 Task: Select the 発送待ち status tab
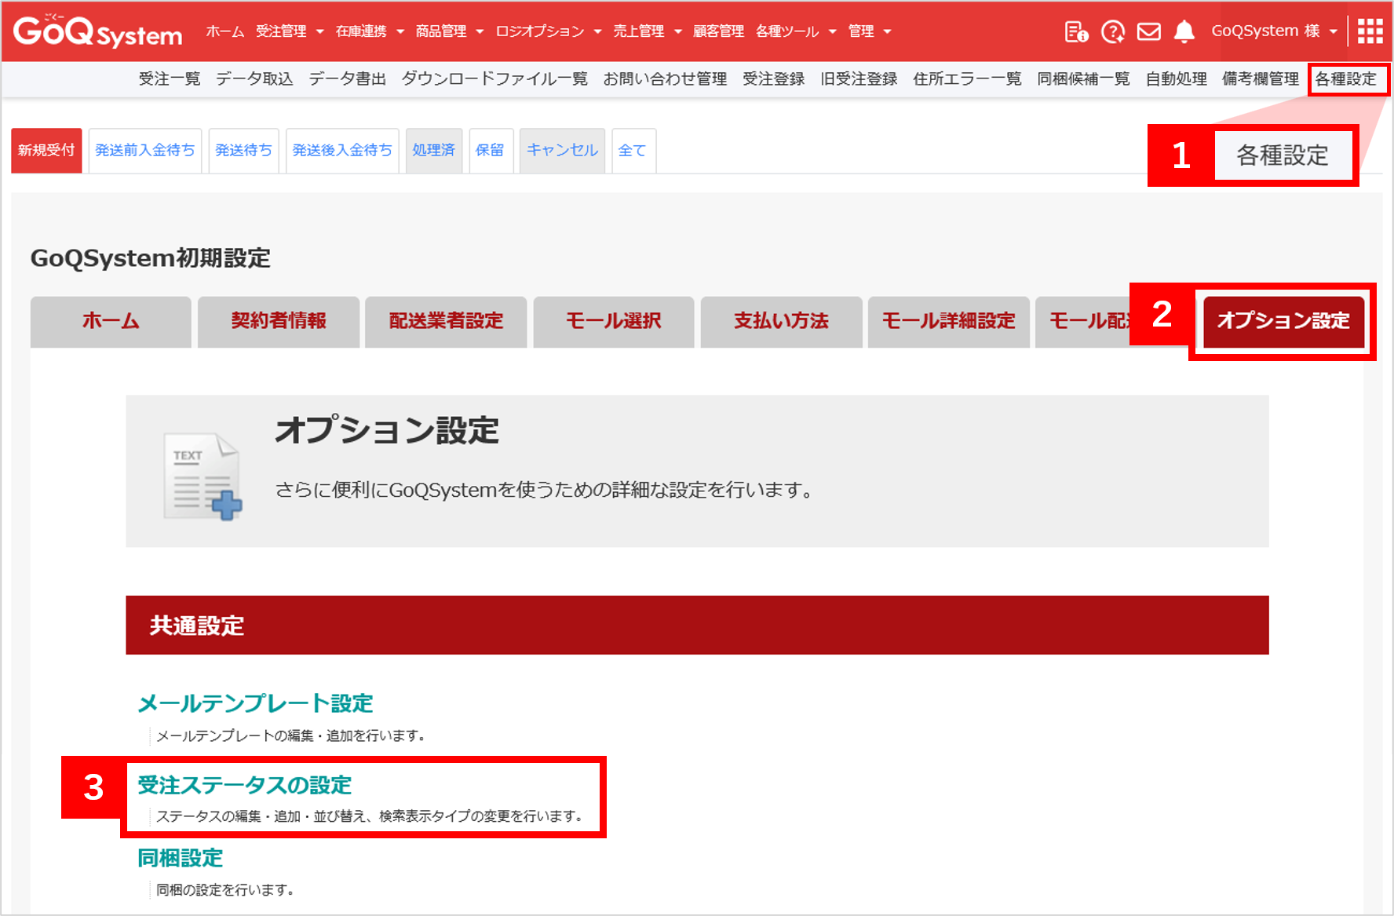(x=244, y=150)
